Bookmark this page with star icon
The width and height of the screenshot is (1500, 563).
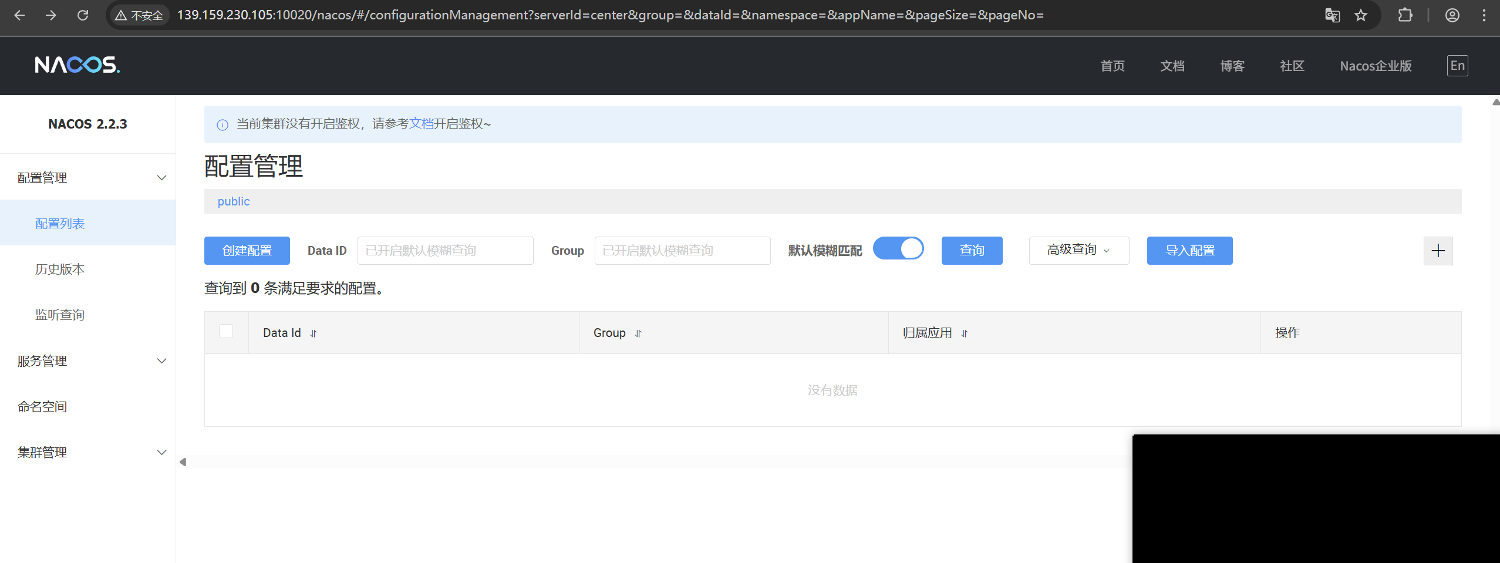[1361, 15]
